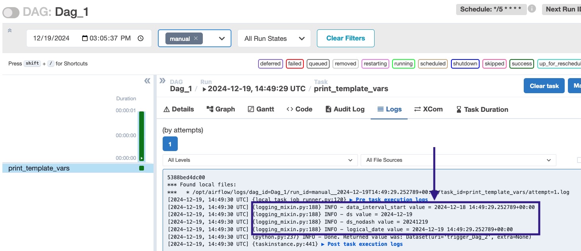The height and width of the screenshot is (251, 581).
Task: Open the All Run States dropdown
Action: tap(274, 38)
